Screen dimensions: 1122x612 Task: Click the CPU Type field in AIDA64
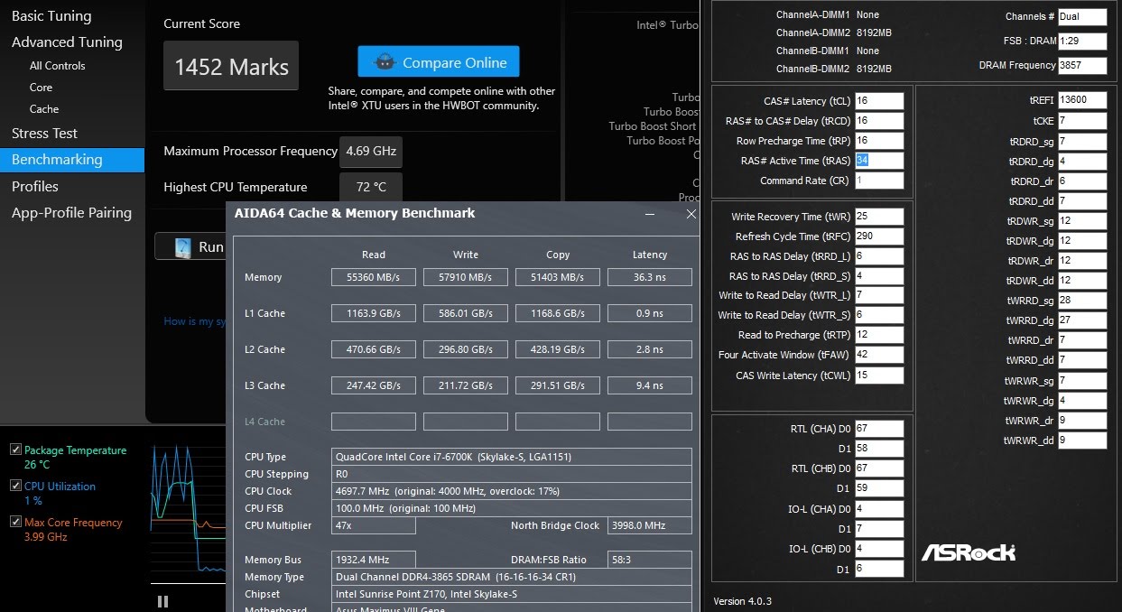pyautogui.click(x=512, y=457)
